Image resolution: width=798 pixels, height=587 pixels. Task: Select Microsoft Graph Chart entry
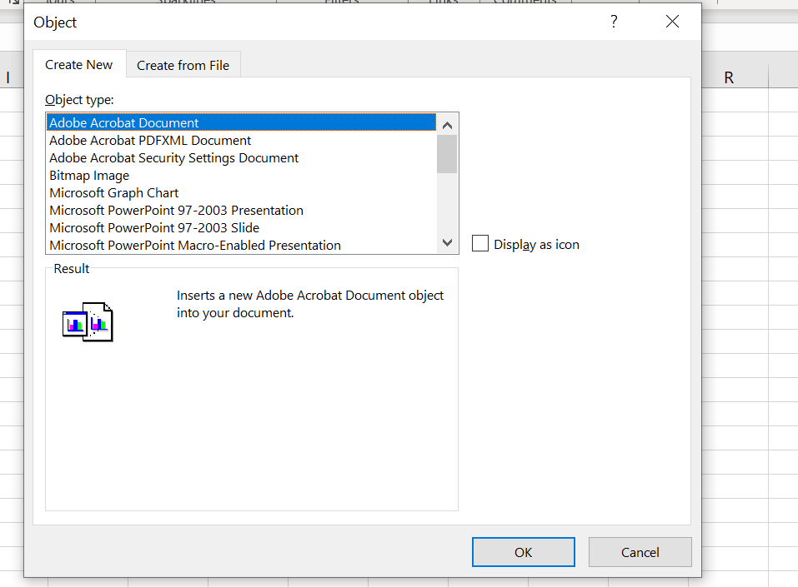[x=113, y=193]
